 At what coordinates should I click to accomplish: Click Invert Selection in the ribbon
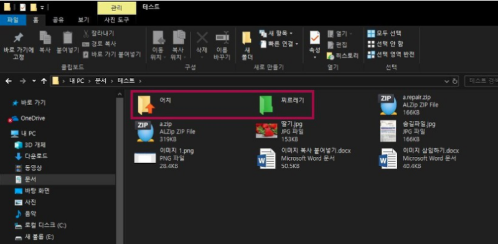pyautogui.click(x=391, y=55)
